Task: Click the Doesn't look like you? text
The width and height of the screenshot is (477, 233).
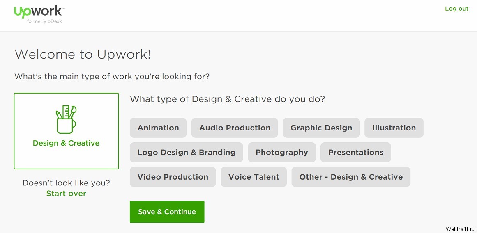Action: (x=66, y=183)
